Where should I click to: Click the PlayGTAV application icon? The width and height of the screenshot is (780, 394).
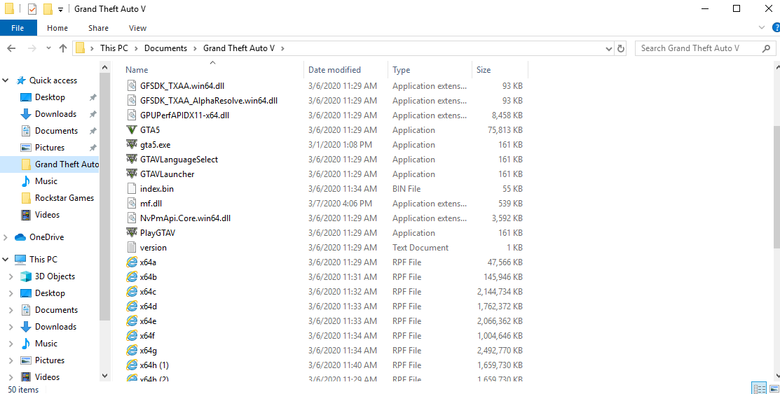tap(131, 233)
